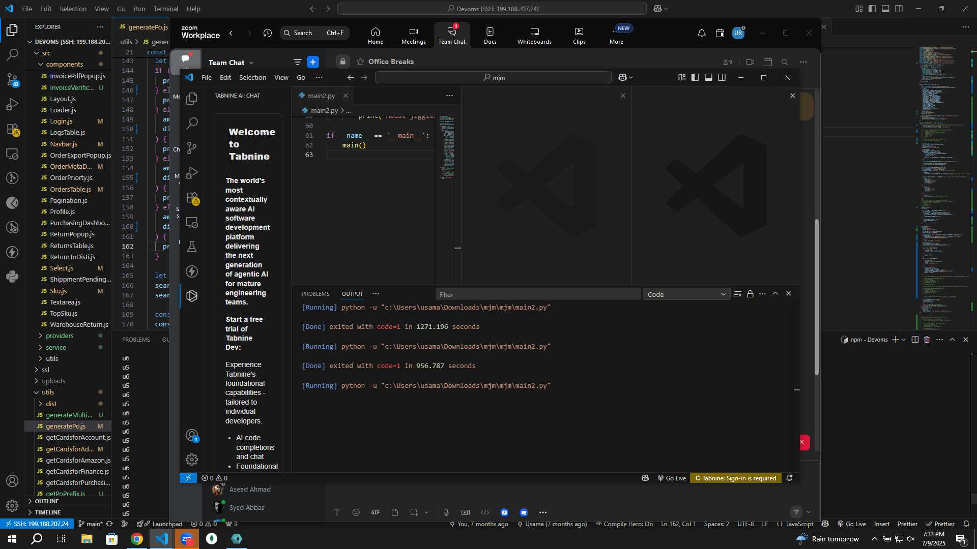Open Search icon in the front VS Code window
Screen dimensions: 977x549
(192, 123)
